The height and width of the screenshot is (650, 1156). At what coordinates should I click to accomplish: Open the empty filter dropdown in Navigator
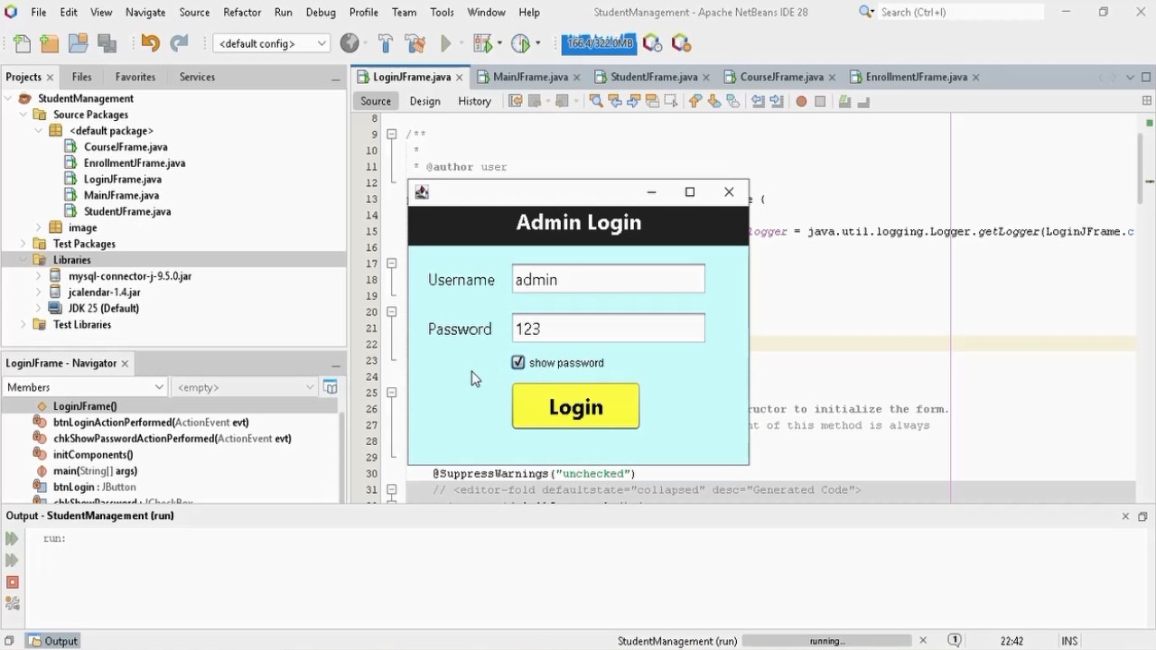point(243,387)
